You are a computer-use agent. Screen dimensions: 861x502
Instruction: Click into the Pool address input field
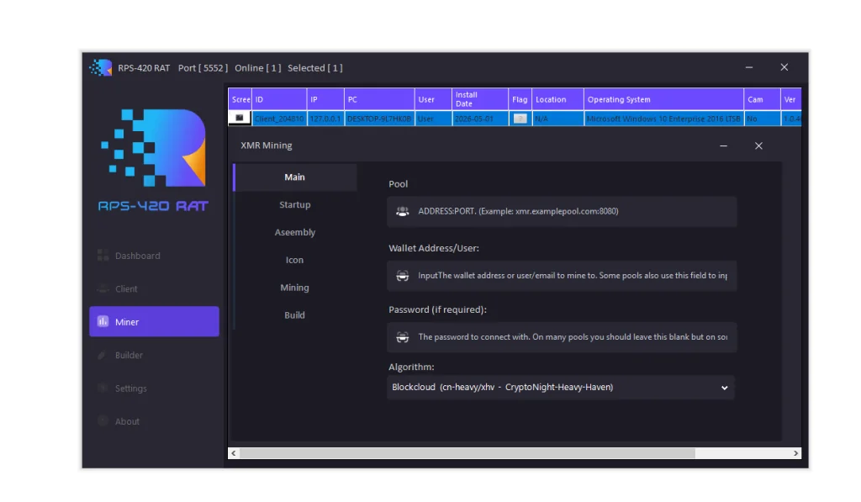[x=562, y=211]
